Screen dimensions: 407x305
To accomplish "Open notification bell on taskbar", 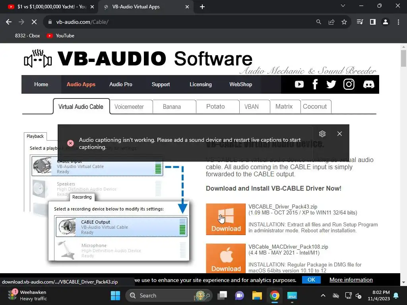I will tap(396, 295).
